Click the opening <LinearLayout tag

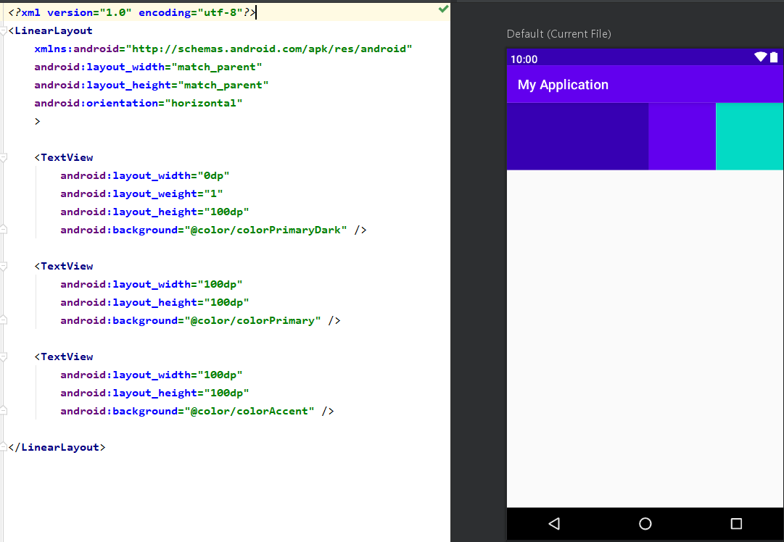click(x=51, y=31)
